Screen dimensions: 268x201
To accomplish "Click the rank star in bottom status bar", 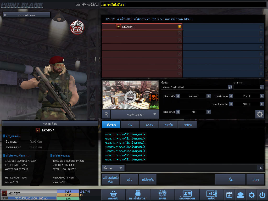I will [4, 193].
